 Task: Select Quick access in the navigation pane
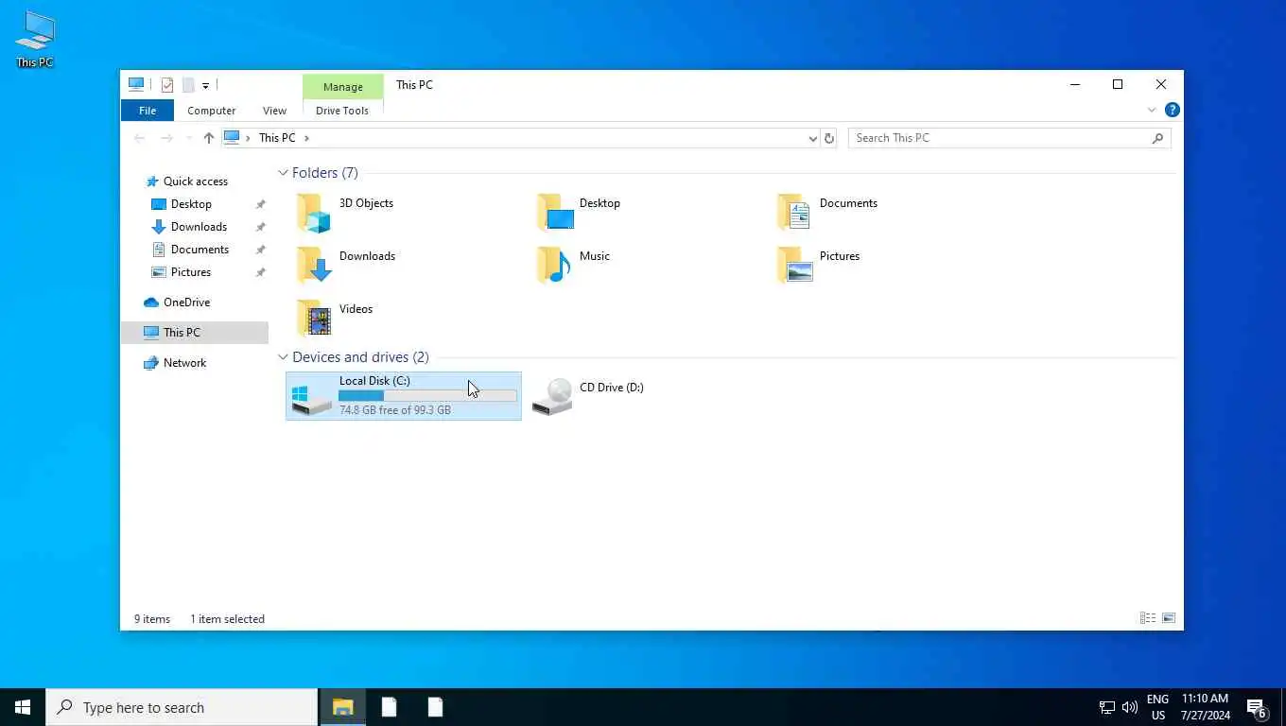pyautogui.click(x=195, y=181)
